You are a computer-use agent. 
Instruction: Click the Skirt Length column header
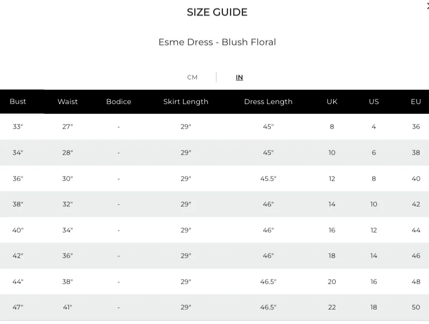click(186, 102)
